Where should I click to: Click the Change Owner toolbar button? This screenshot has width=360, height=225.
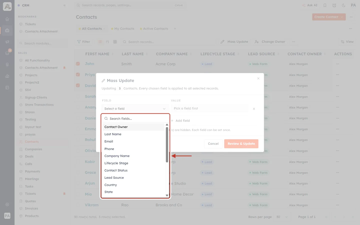(x=270, y=42)
